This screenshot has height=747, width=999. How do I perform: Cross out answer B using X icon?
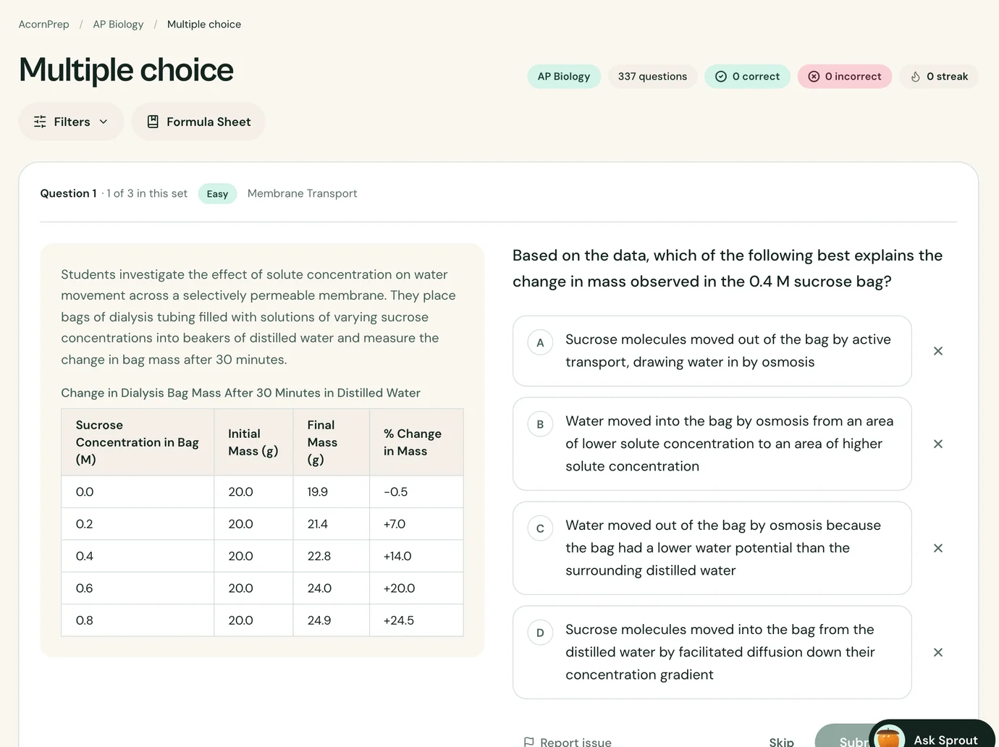937,444
